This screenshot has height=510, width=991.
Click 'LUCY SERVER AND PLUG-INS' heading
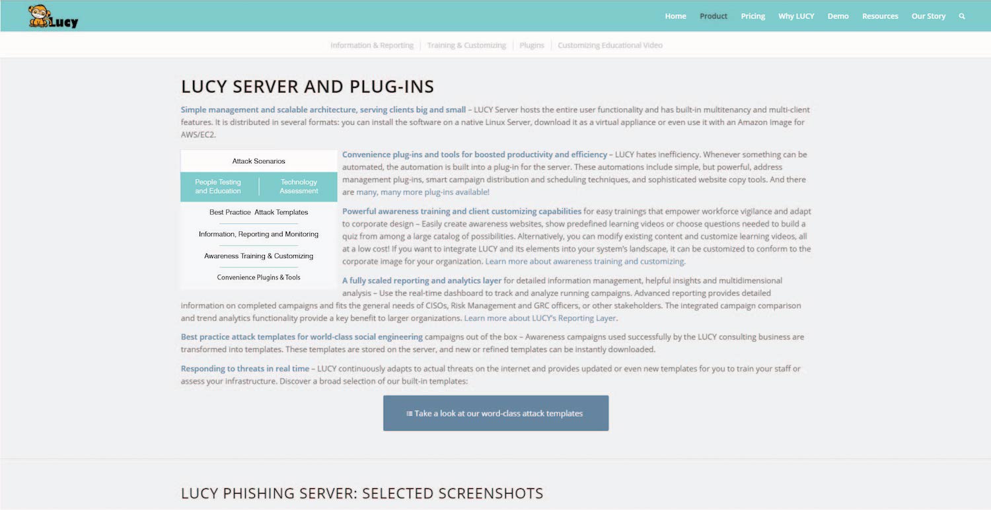pos(307,87)
